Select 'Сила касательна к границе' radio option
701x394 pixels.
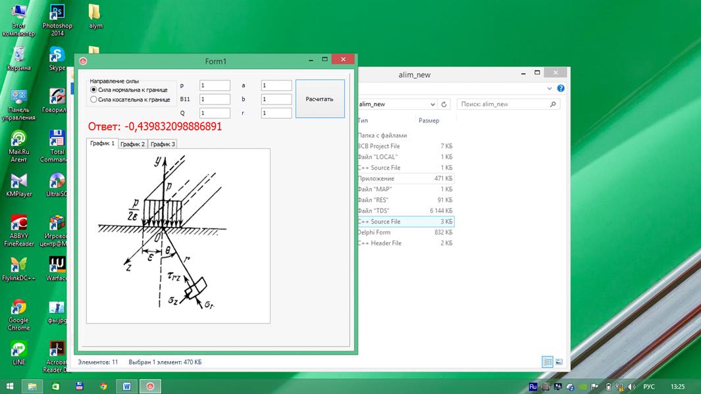coord(93,100)
